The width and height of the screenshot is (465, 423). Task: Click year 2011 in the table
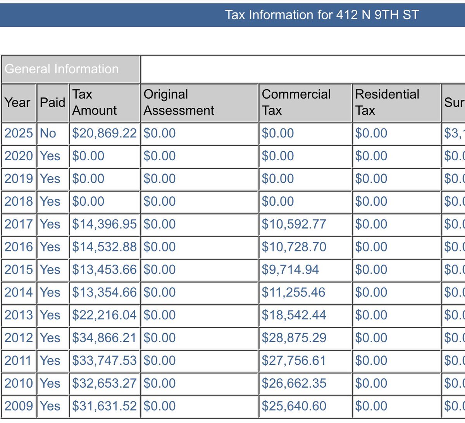click(19, 361)
